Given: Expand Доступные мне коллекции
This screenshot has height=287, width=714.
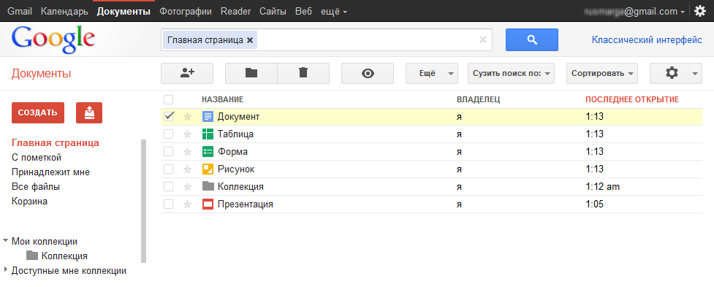Looking at the screenshot, I should tap(5, 270).
